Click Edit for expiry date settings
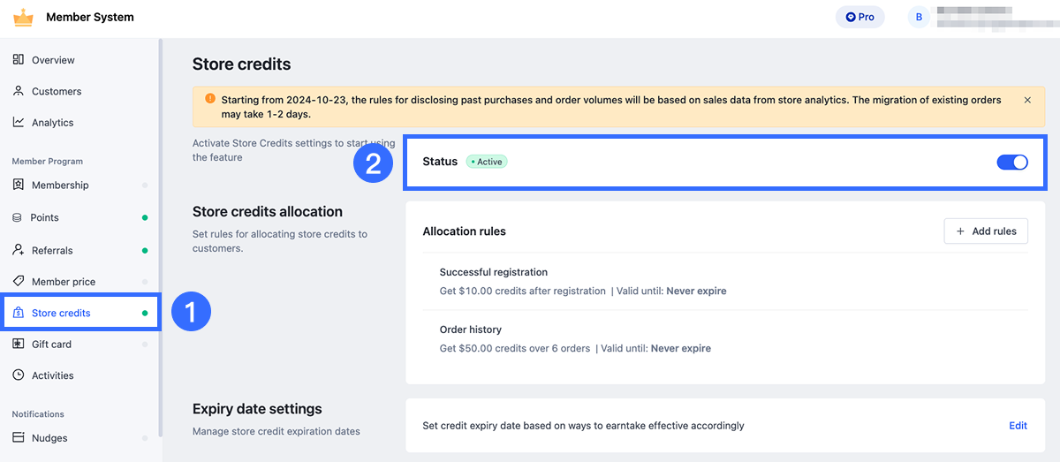Viewport: 1060px width, 462px height. coord(1018,426)
